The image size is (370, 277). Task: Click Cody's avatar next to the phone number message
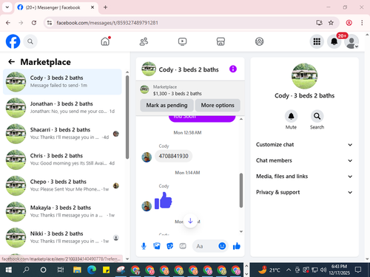[147, 157]
